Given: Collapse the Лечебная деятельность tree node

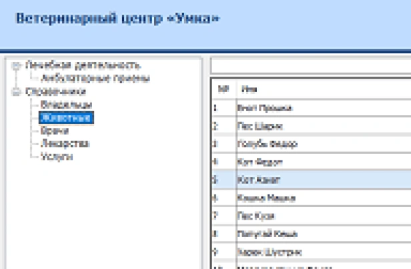Looking at the screenshot, I should tap(16, 65).
